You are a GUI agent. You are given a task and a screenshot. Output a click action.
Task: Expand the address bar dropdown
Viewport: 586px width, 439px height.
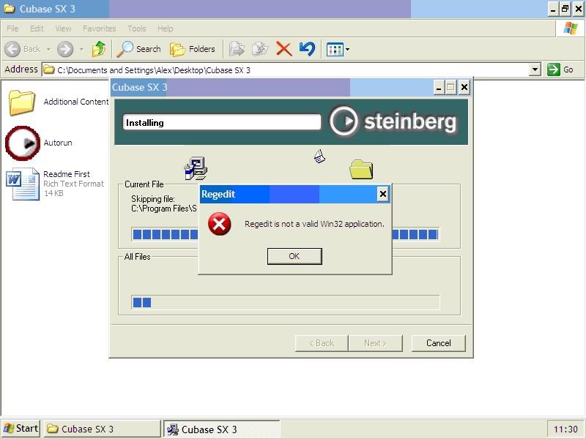pyautogui.click(x=535, y=70)
